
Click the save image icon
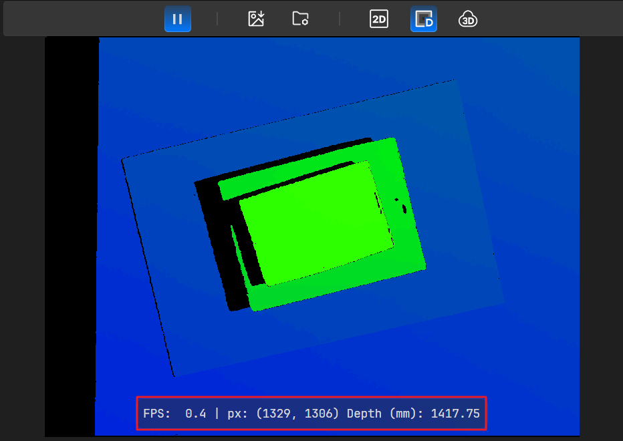256,19
